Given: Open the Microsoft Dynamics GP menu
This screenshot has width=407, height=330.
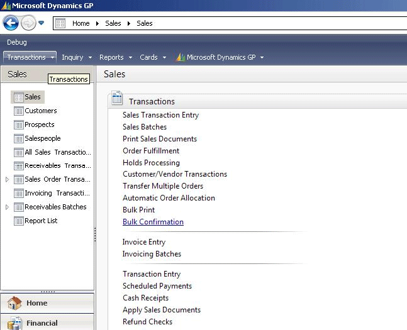Looking at the screenshot, I should tap(220, 57).
